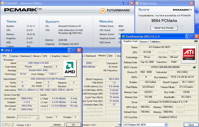199x127 pixels.
Task: Close the front CPU-Z window
Action: click(x=79, y=50)
